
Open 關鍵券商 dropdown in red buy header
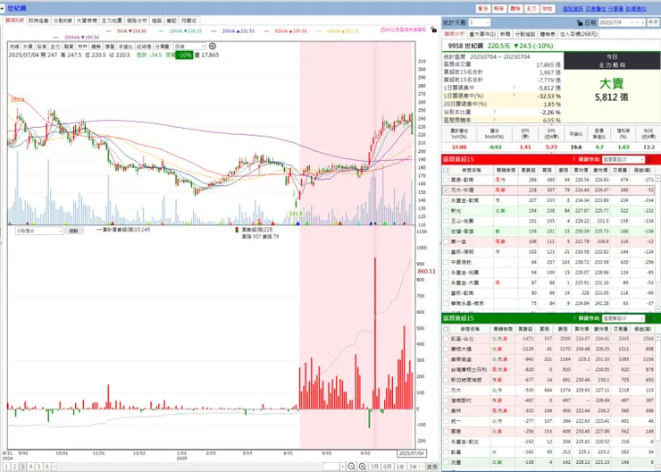pos(623,159)
